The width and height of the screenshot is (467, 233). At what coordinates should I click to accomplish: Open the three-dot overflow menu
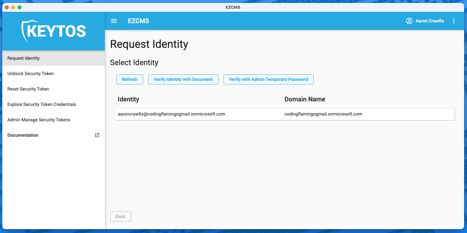tap(454, 21)
